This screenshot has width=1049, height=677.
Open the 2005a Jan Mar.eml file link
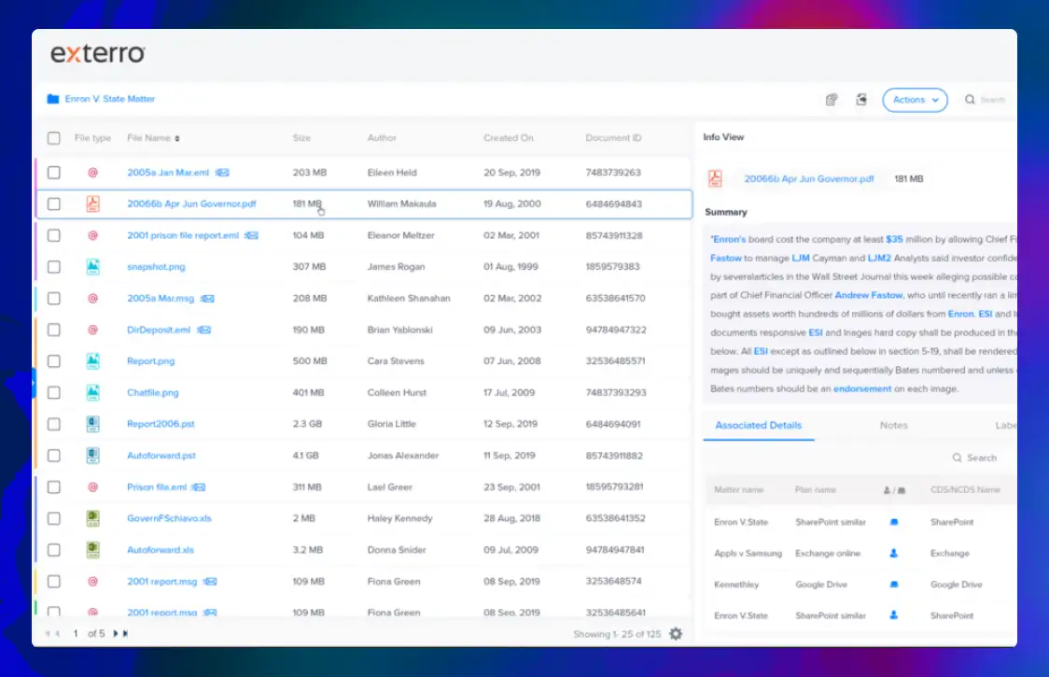168,173
